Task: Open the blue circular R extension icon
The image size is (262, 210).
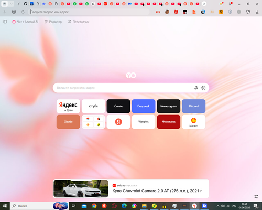Action: point(203,12)
